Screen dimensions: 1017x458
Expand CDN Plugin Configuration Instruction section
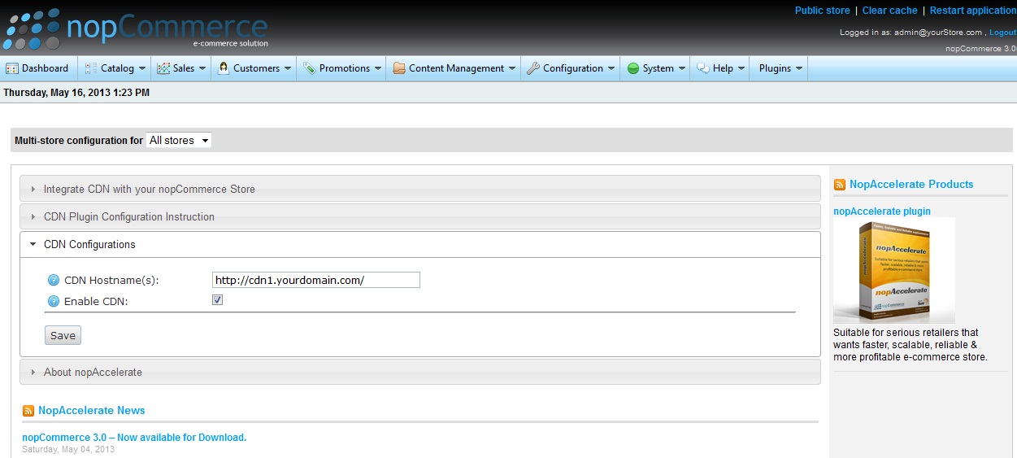pyautogui.click(x=419, y=216)
